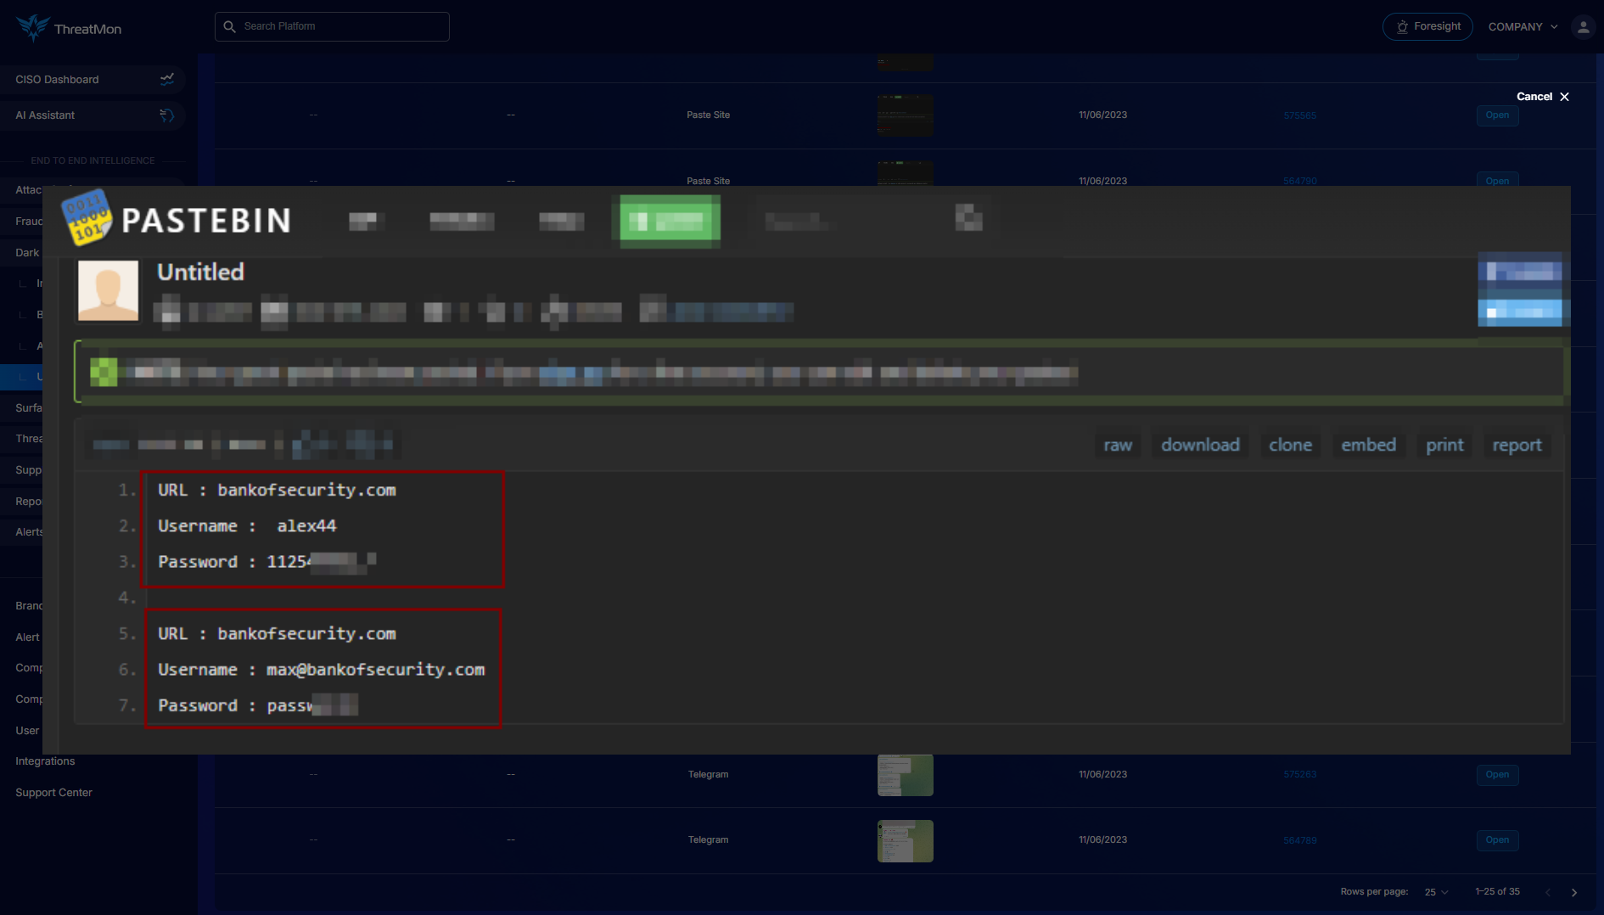Change rows per page from 25
Screen dimensions: 1604x915
coord(1436,892)
